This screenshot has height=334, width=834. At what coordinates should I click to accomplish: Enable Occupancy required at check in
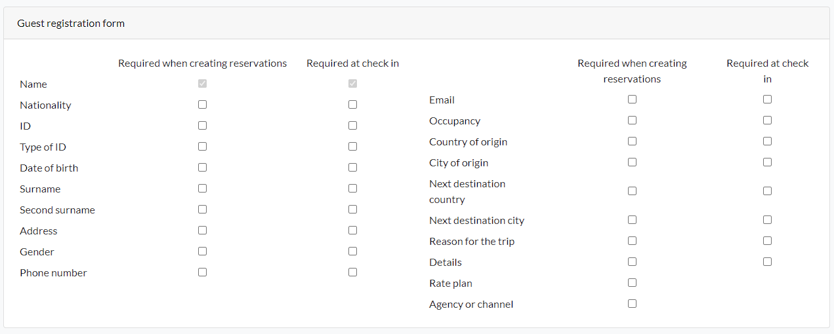[767, 120]
